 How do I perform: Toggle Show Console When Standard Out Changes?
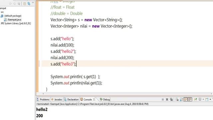[x=186, y=99]
